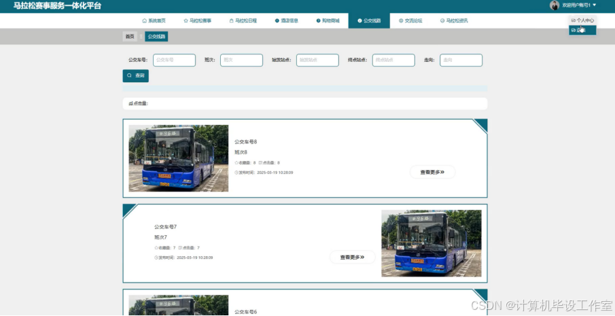
Task: Click the 班次8 text
Action: pos(241,152)
